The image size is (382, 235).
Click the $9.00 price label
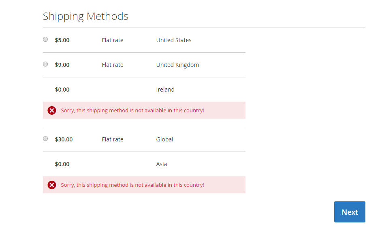click(x=62, y=65)
